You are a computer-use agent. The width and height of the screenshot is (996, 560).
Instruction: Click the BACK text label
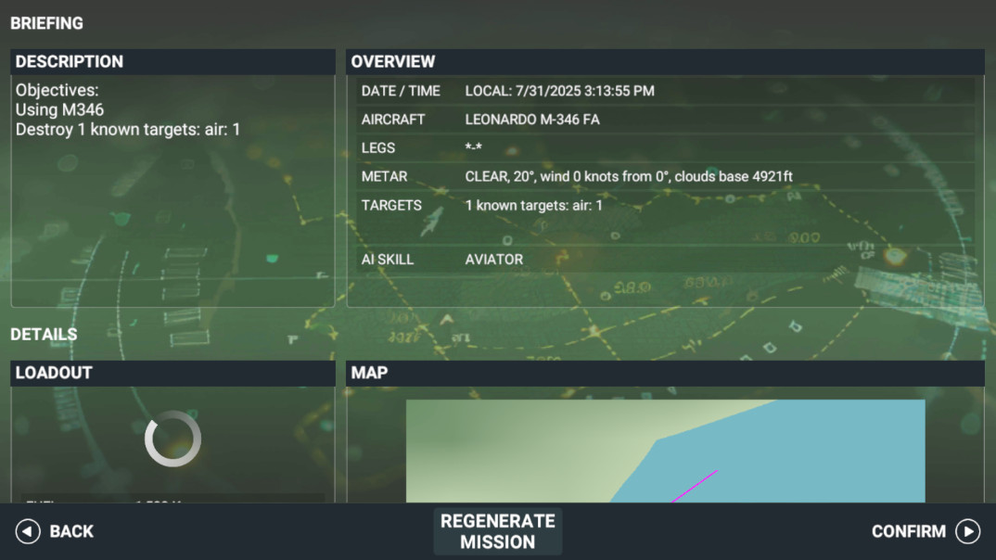71,531
